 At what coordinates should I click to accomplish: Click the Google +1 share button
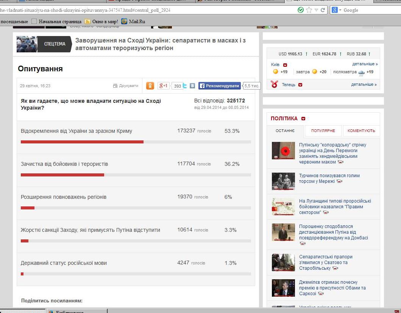[163, 86]
